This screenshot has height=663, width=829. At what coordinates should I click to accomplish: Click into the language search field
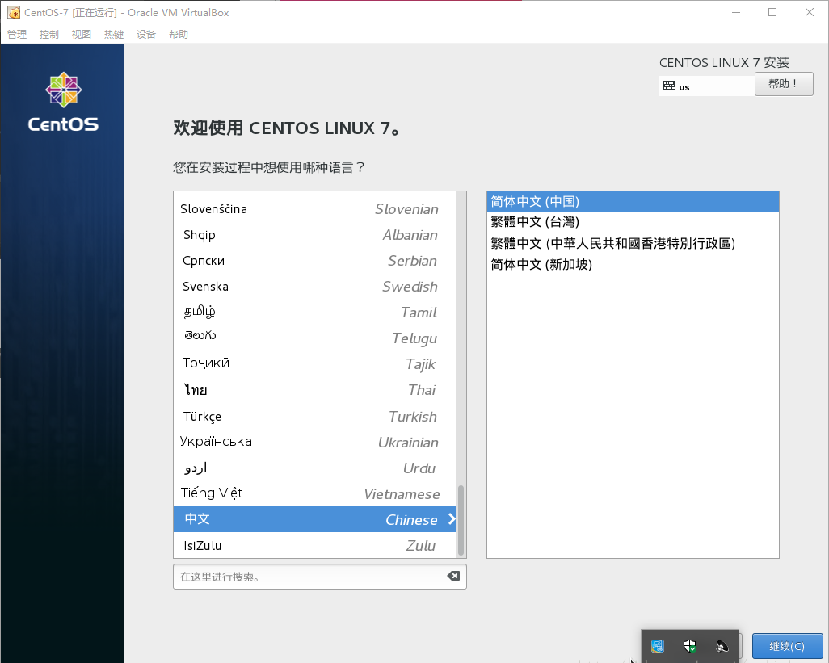coord(307,577)
